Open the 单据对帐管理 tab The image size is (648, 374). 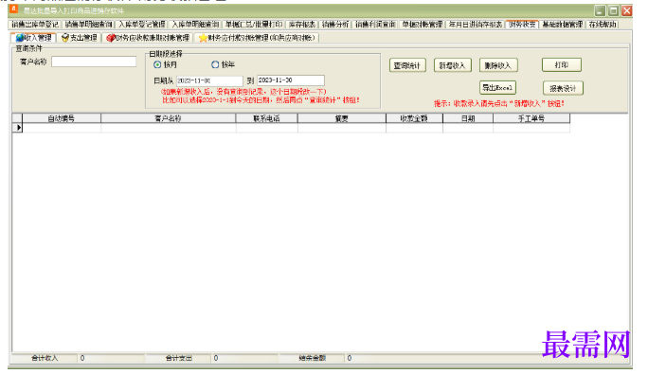point(423,25)
